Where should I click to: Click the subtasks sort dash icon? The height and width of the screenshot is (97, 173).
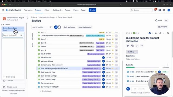click(x=164, y=65)
